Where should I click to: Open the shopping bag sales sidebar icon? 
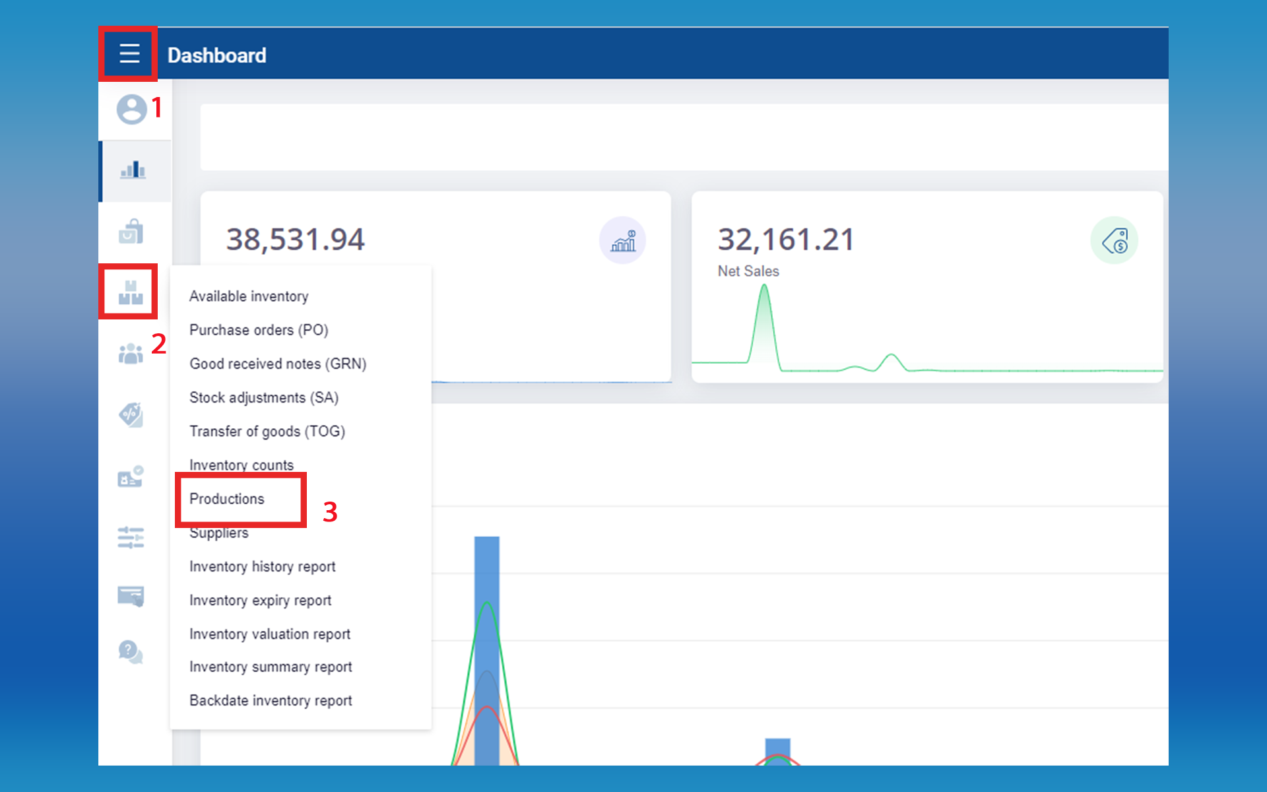pos(131,232)
